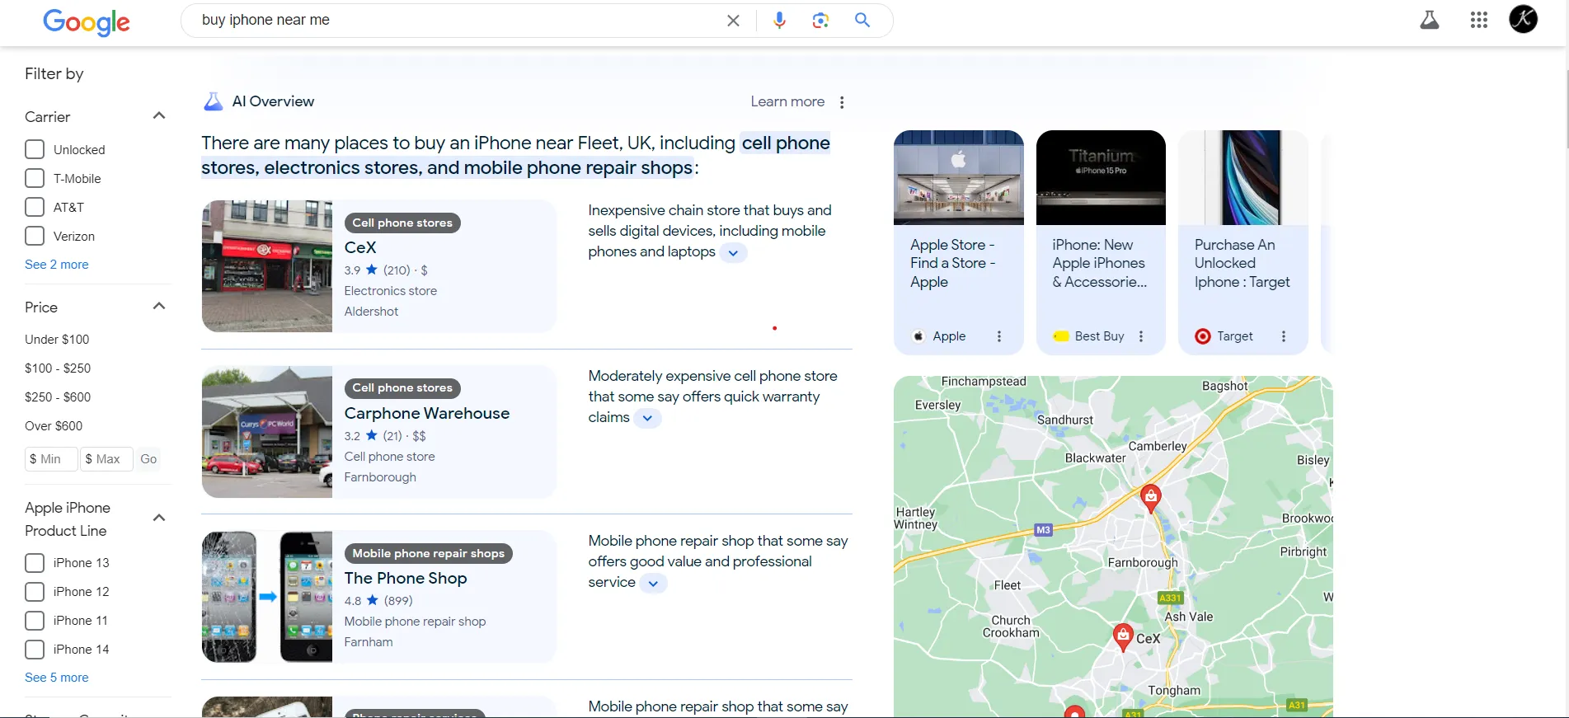Click the magnifying glass search button
1569x718 pixels.
[x=862, y=21]
